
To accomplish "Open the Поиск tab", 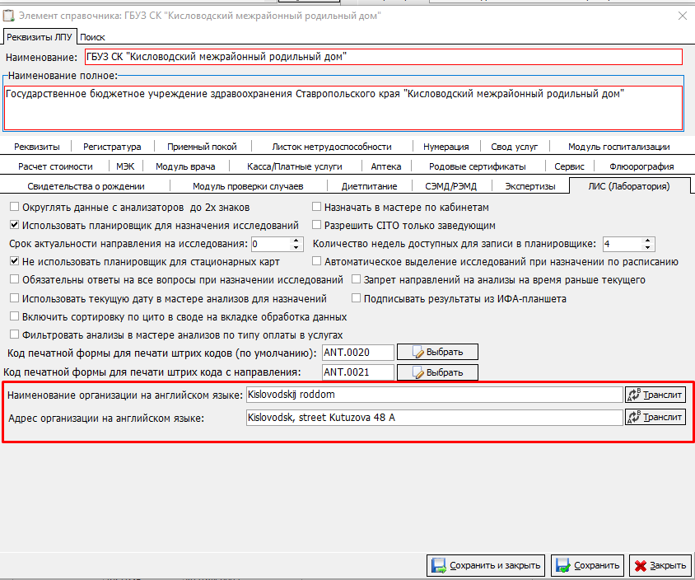I will coord(92,37).
